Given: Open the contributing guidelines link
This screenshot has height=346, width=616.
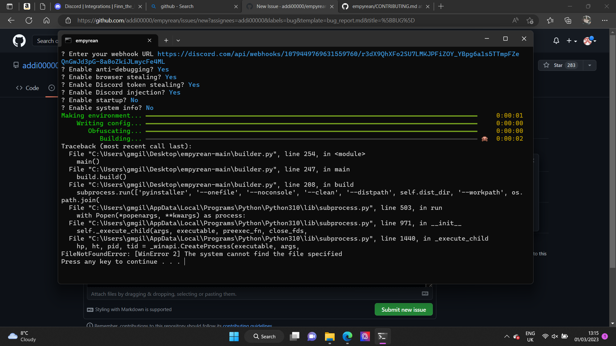Looking at the screenshot, I should (247, 325).
